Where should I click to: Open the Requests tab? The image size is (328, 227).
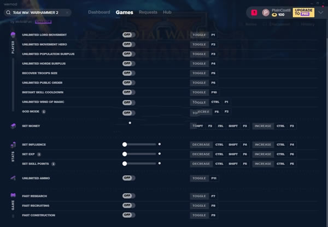(148, 12)
